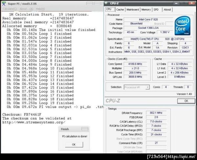Click the CPU-Z title bar icon
The width and height of the screenshot is (197, 160).
pyautogui.click(x=106, y=3)
